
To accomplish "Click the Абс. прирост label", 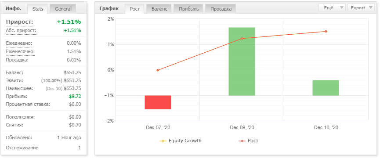I will 21,31.
